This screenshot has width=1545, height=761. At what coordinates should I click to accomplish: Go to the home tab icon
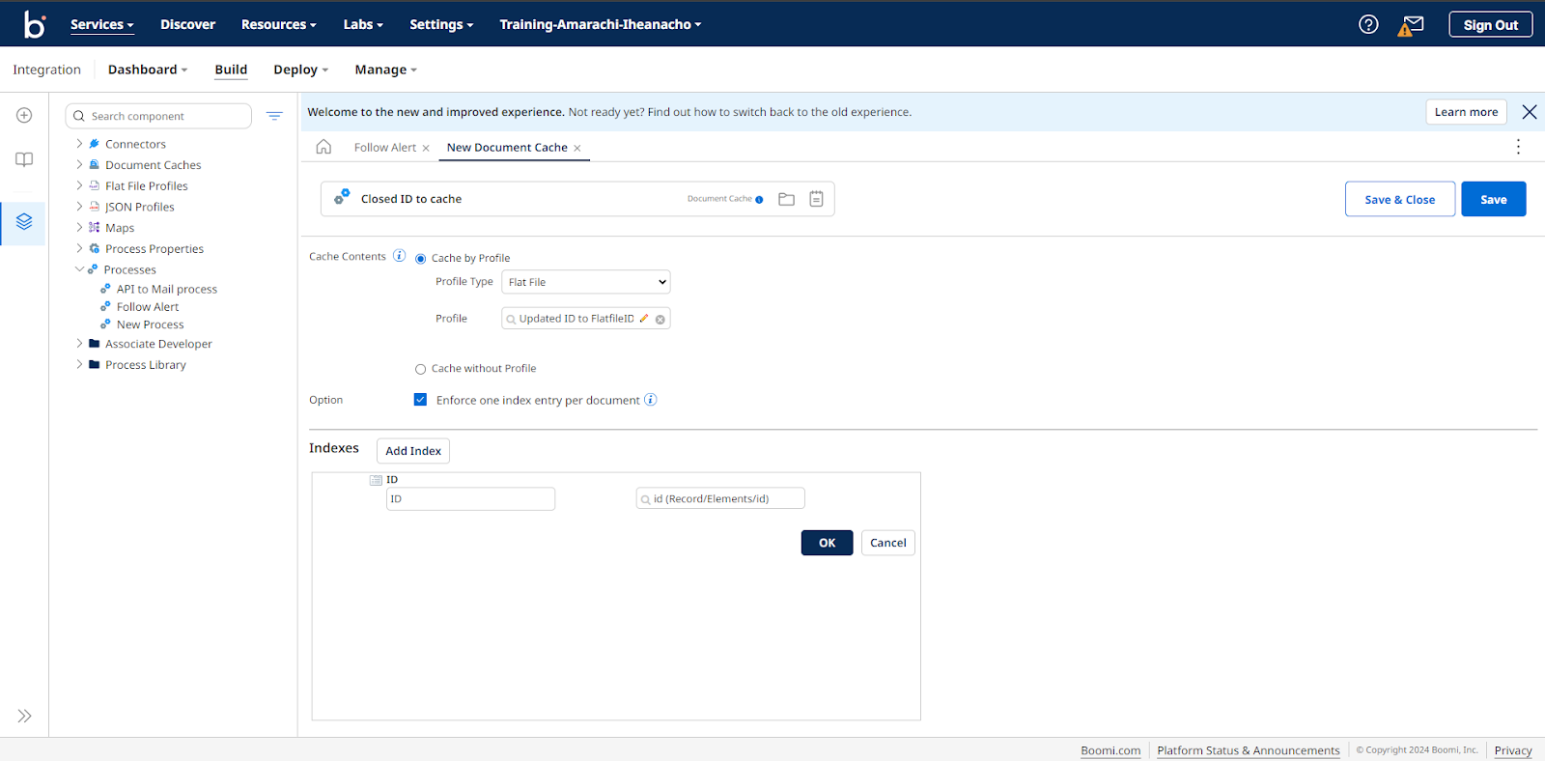pyautogui.click(x=323, y=147)
